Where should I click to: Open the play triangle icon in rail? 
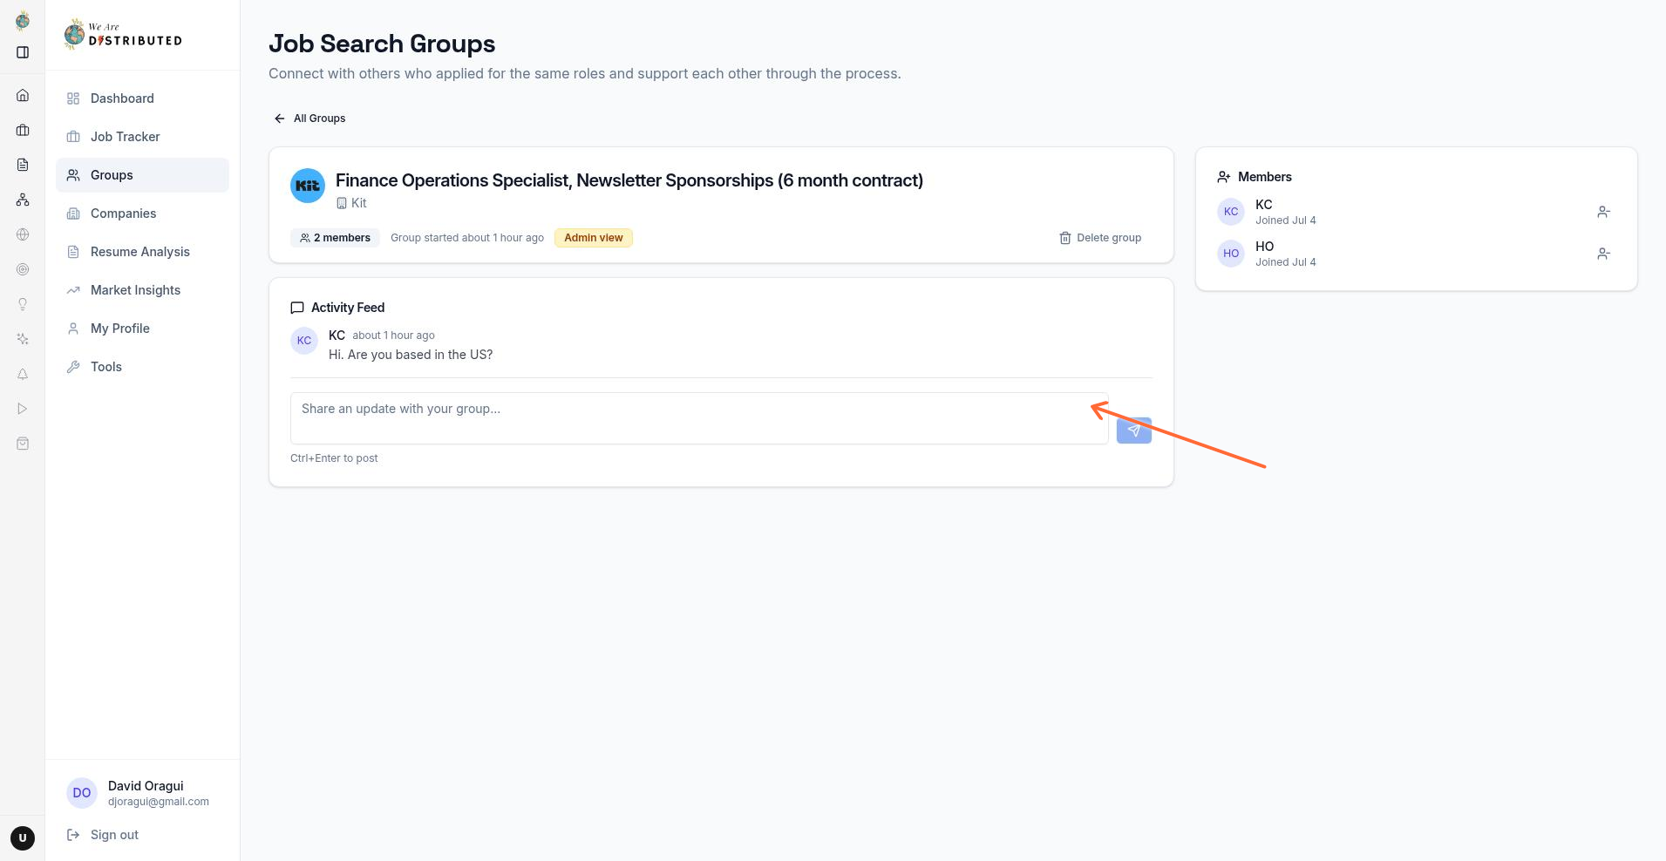click(x=23, y=409)
